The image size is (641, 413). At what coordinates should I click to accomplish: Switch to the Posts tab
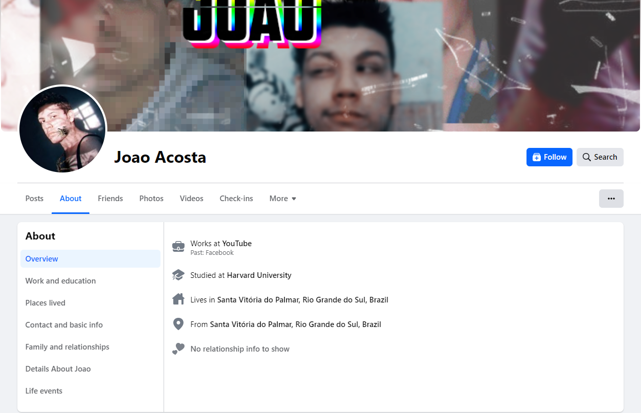coord(34,199)
